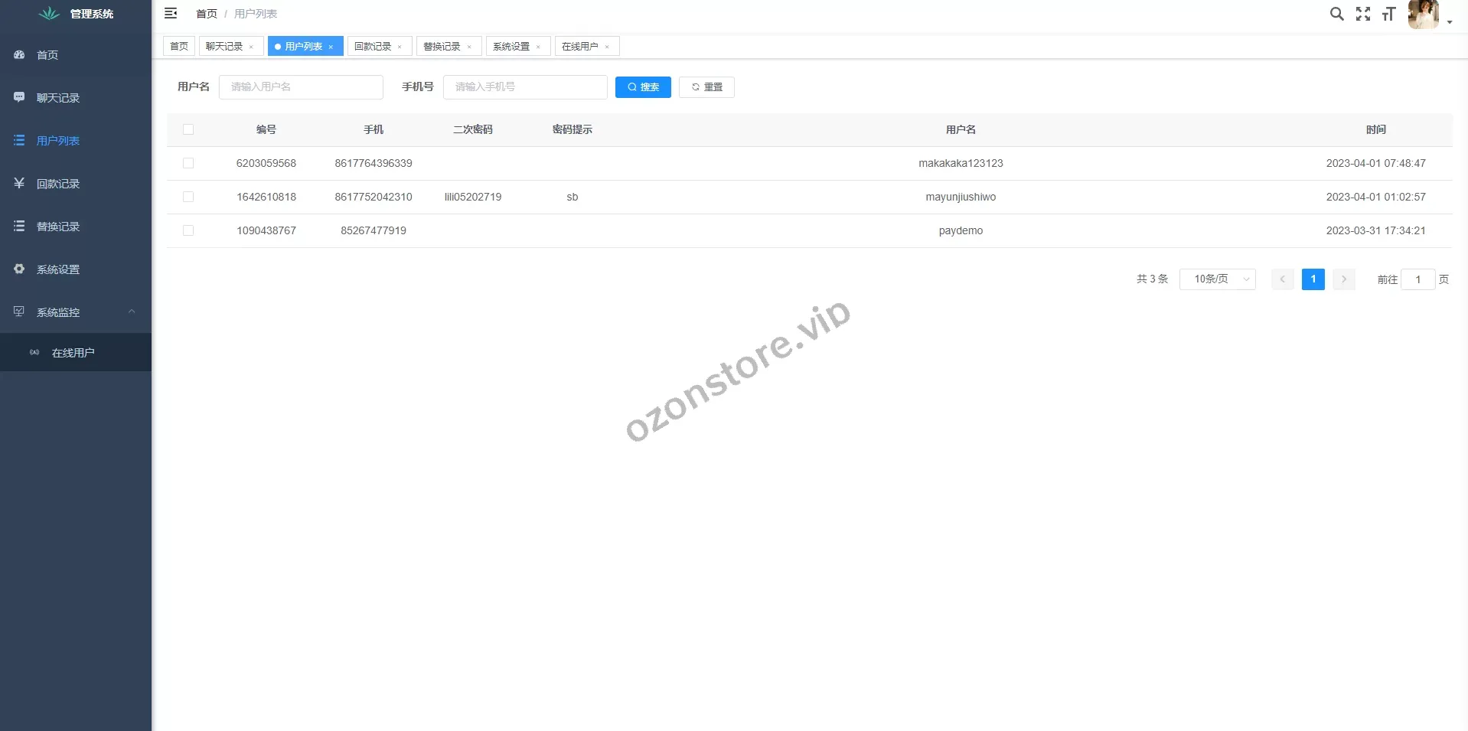Open 聊天记录 from the sidebar

58,98
